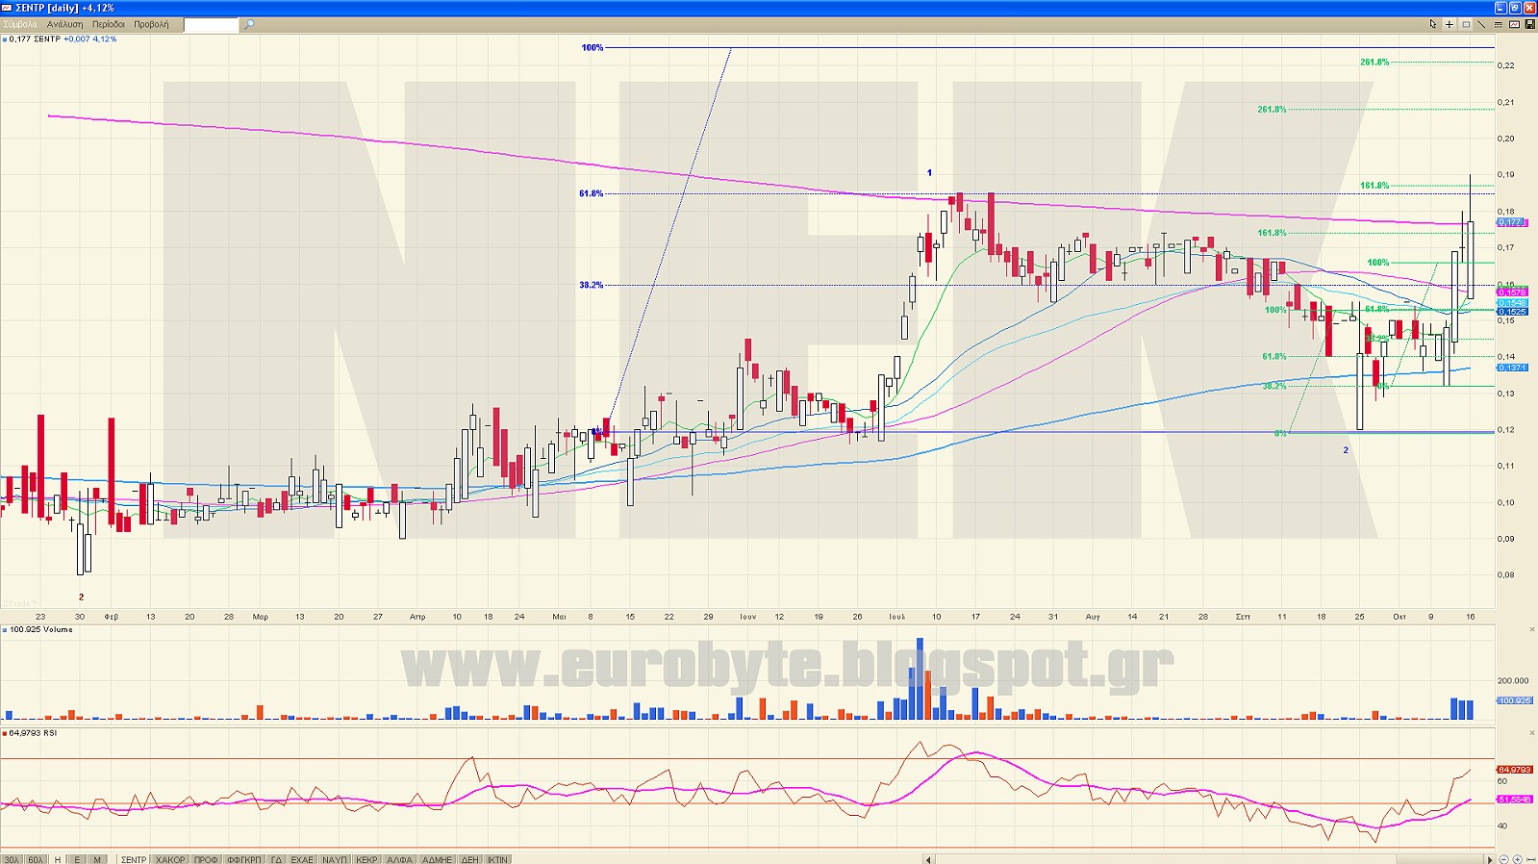Select the Ε weekly timeframe tab
Image resolution: width=1538 pixels, height=864 pixels.
pyautogui.click(x=77, y=859)
